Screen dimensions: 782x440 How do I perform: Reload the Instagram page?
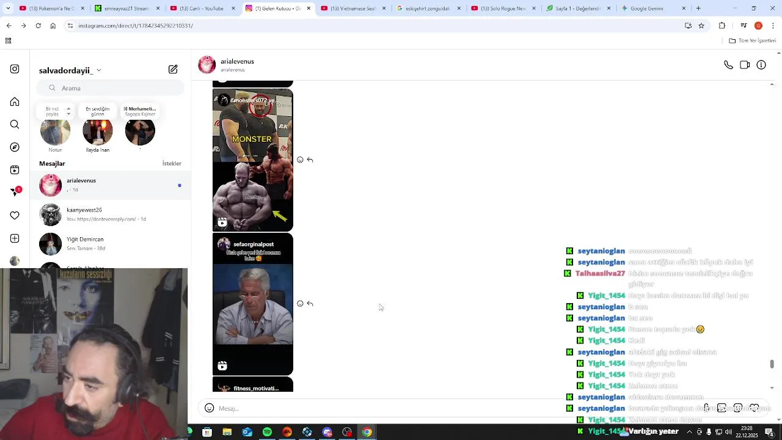[38, 26]
